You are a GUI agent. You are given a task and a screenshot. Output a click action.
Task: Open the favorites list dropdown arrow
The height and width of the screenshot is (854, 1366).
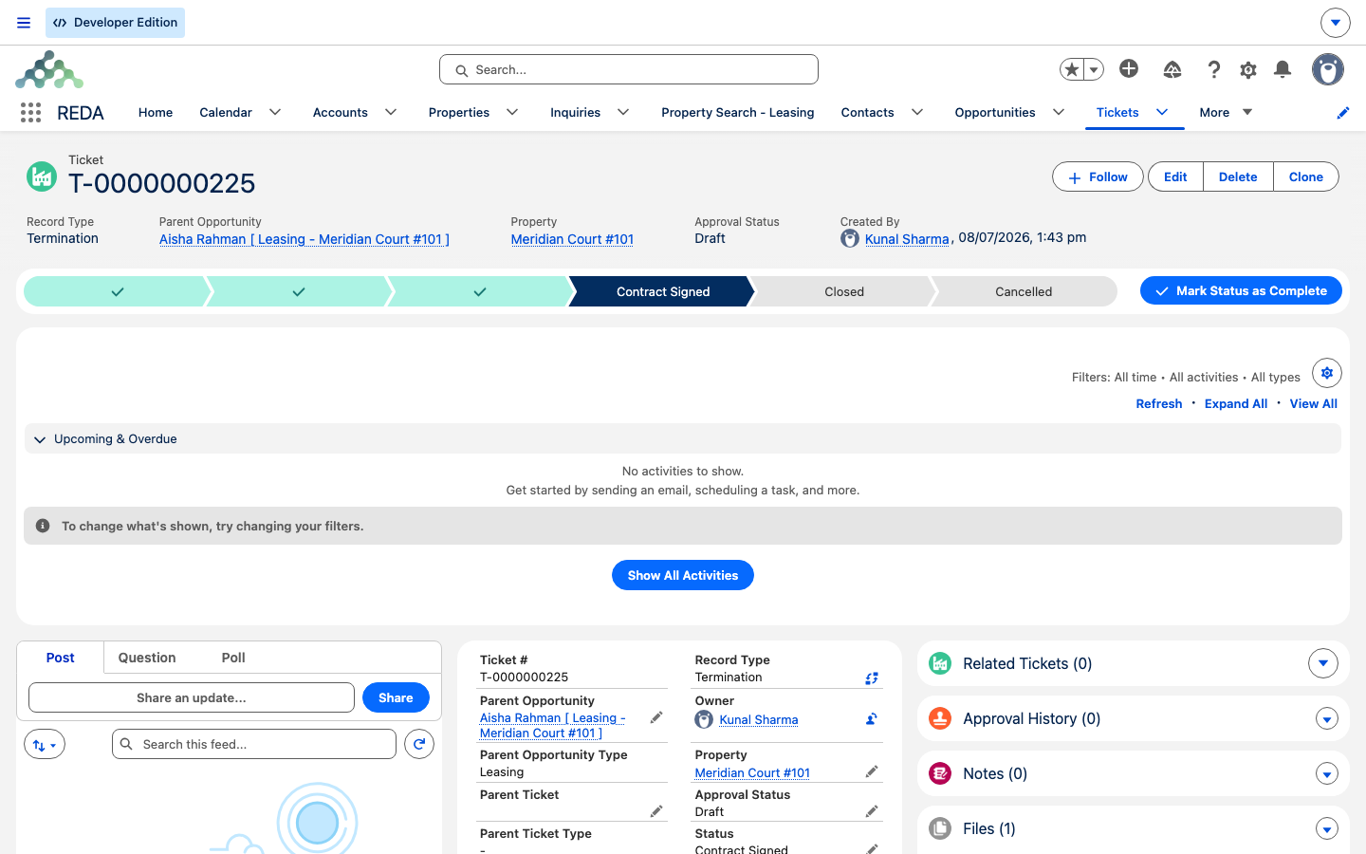(x=1094, y=69)
